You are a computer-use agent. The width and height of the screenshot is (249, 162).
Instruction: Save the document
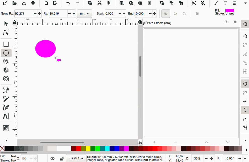24,3
